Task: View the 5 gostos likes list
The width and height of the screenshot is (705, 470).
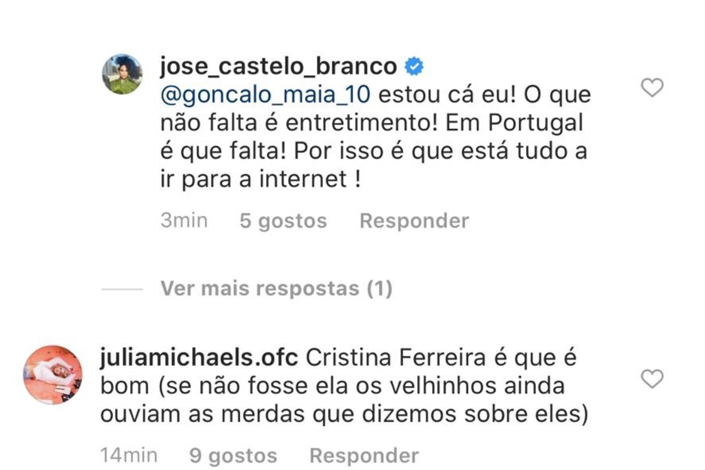Action: click(x=283, y=220)
